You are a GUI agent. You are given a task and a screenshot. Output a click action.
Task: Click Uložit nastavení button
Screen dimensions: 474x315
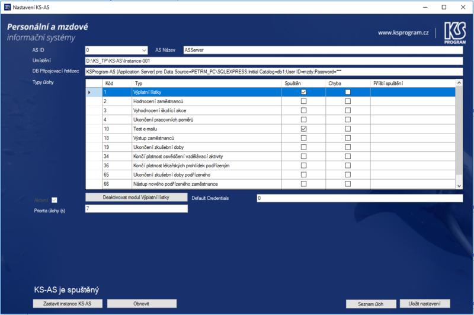(x=425, y=304)
